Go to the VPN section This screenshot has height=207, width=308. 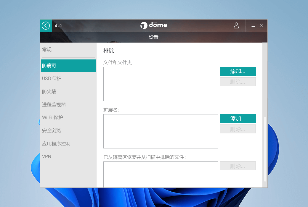point(47,156)
